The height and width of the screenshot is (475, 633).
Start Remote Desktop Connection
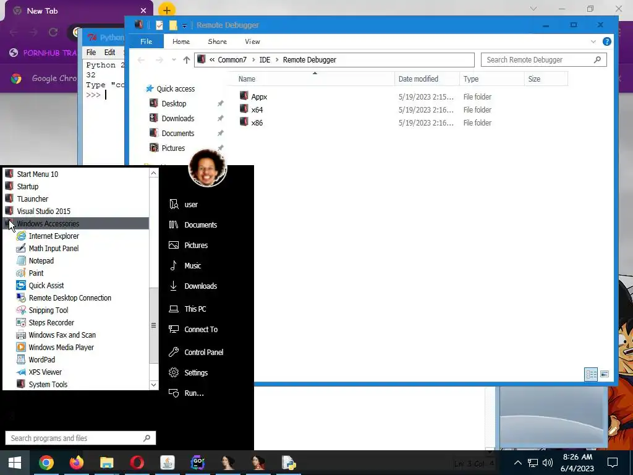pos(69,297)
